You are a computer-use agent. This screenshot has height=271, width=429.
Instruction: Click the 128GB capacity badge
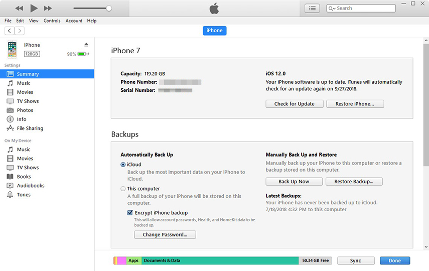click(x=32, y=54)
